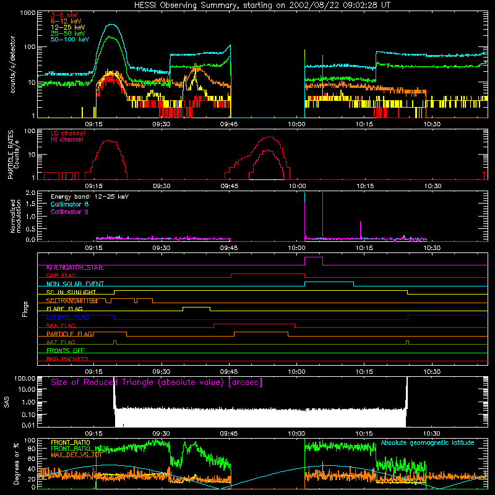Click the red 3-6 keV legend entry
The width and height of the screenshot is (495, 495).
64,15
